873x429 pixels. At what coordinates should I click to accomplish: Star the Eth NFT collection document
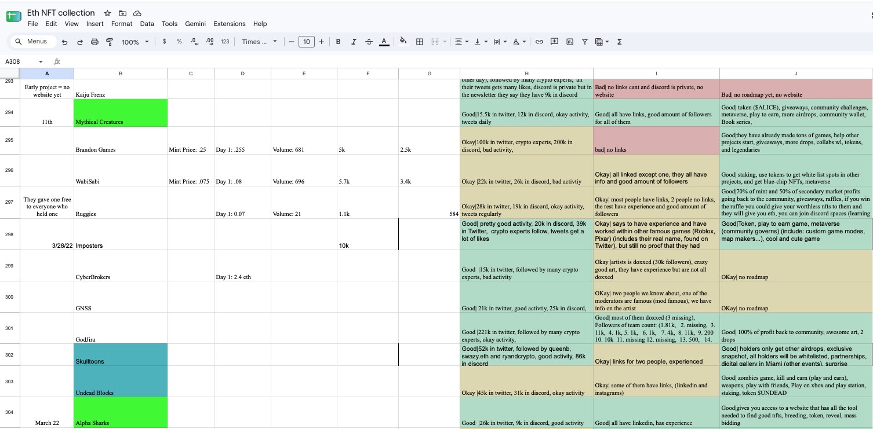(107, 13)
